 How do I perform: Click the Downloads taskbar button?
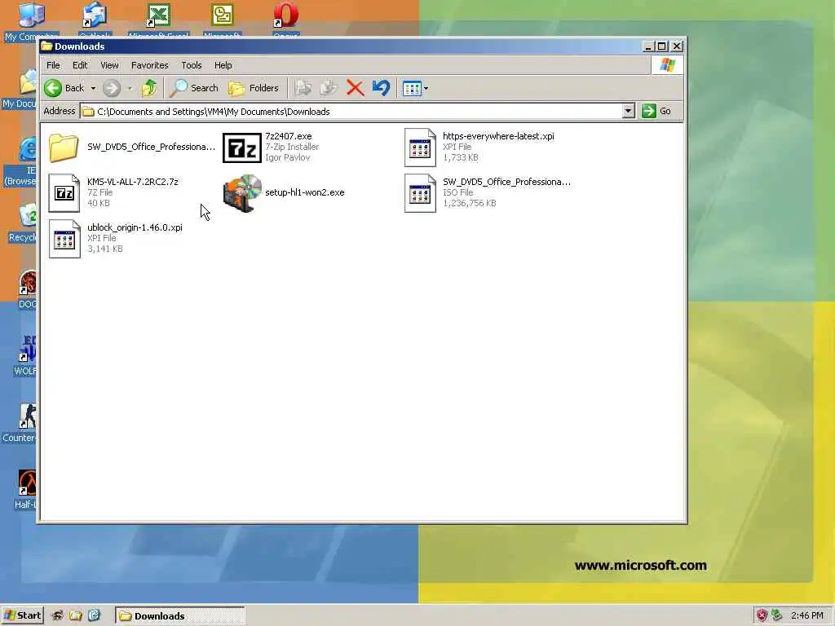point(180,616)
